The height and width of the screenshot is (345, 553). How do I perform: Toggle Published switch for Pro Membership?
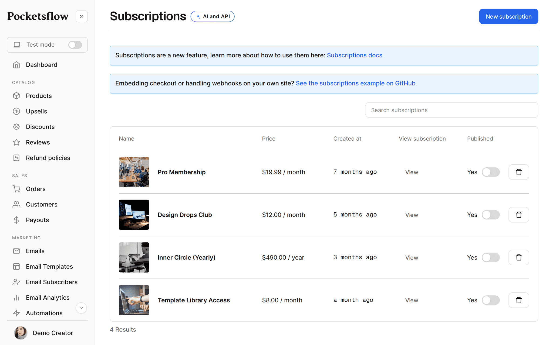491,172
